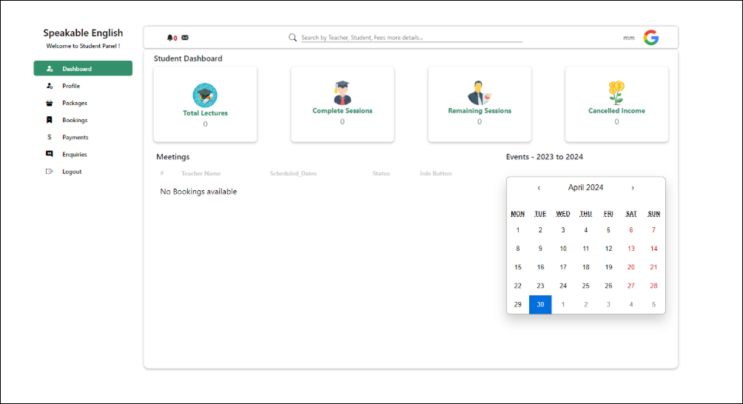Click the SUN weekday header
The image size is (743, 404).
click(x=653, y=214)
